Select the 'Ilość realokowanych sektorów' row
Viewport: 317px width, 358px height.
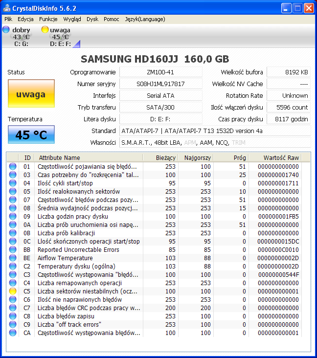point(154,191)
